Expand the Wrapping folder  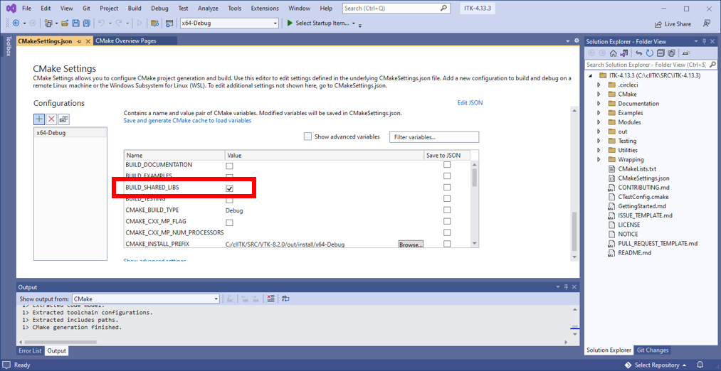click(599, 159)
